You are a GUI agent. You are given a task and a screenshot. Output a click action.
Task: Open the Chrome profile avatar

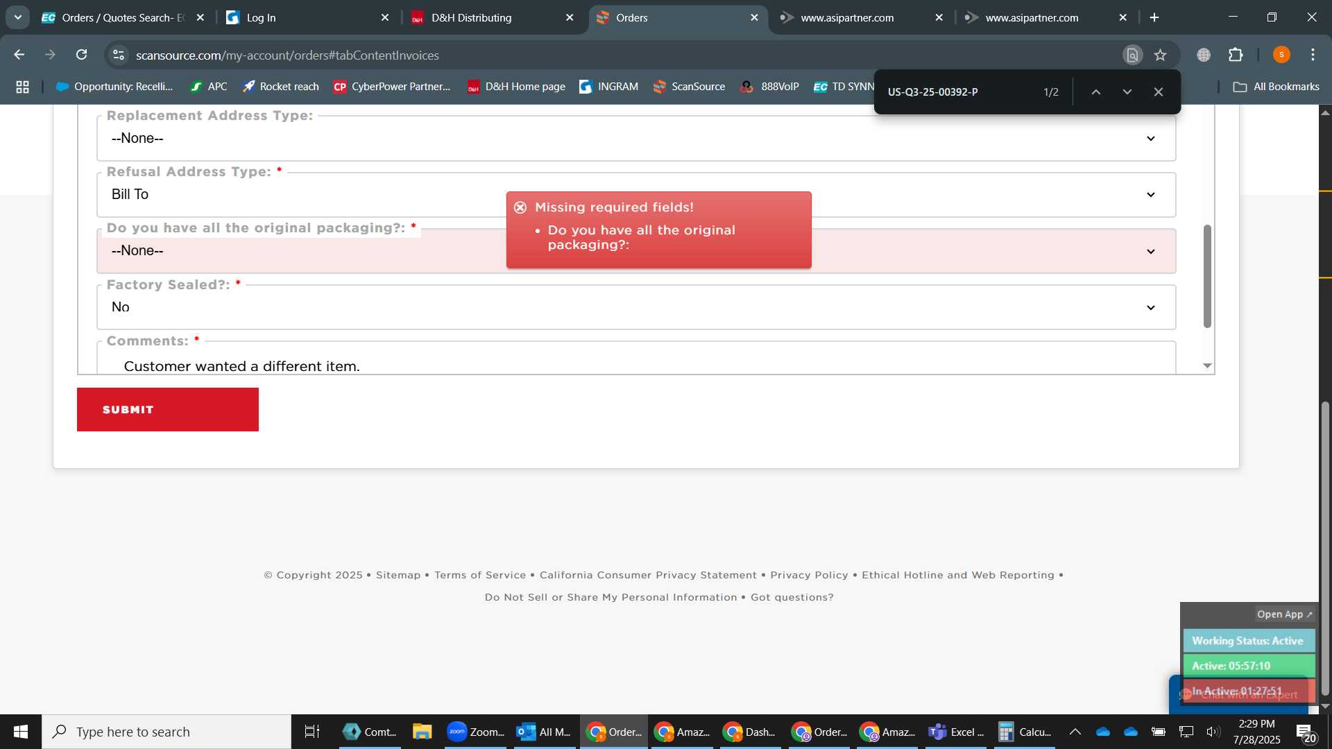coord(1281,55)
